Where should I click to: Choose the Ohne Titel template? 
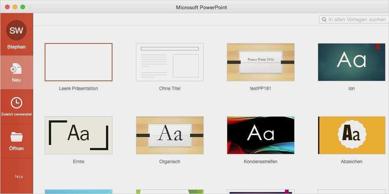tap(169, 62)
